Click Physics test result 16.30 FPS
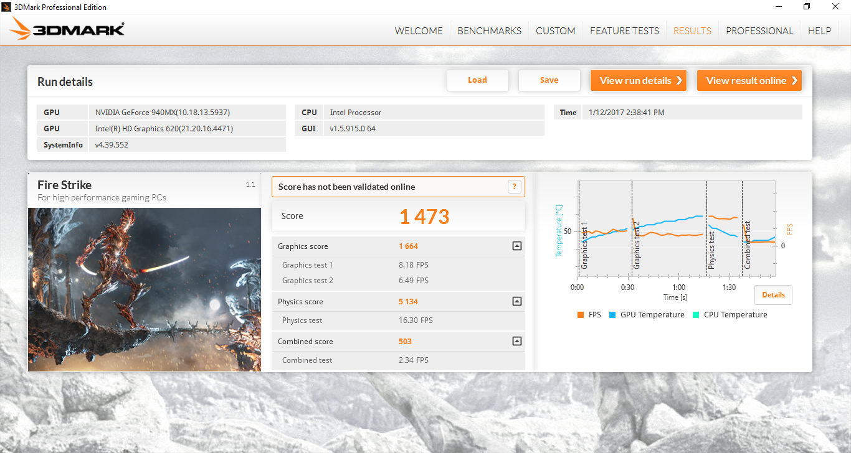851x453 pixels. click(416, 320)
